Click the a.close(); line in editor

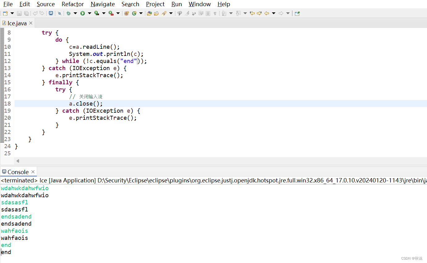(x=86, y=104)
